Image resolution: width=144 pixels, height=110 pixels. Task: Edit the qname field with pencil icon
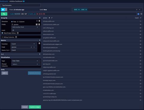point(37,24)
